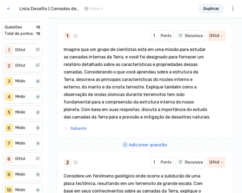
Task: Click the question 1 text starting with Imagine
Action: (137, 83)
